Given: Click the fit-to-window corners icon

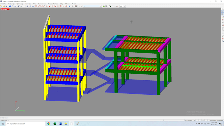Looking at the screenshot, I should (x=113, y=6).
